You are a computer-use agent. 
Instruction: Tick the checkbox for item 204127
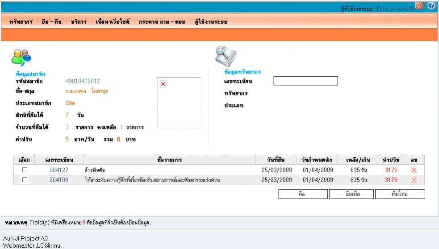[x=25, y=170]
